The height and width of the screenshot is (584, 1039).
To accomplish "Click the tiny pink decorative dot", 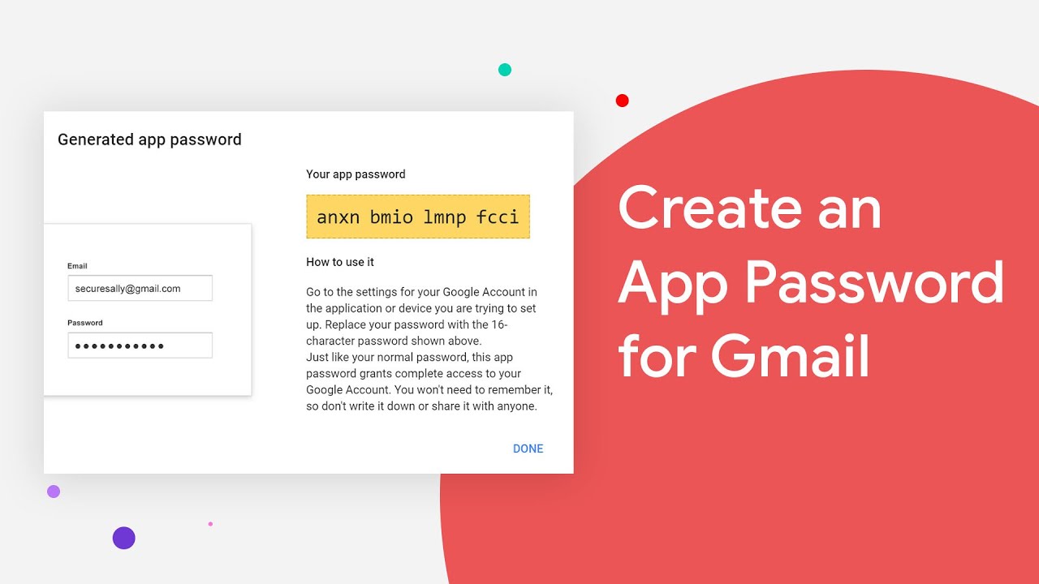I will tap(210, 524).
